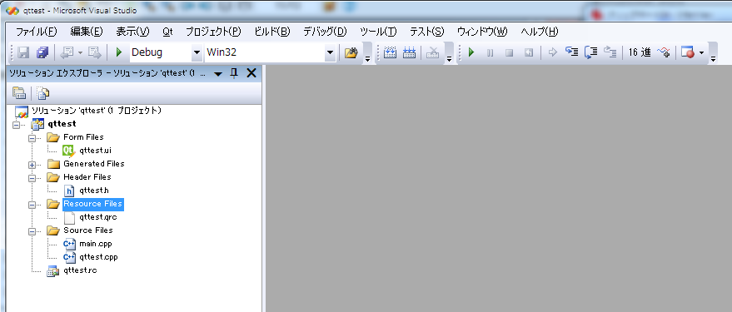Select the Header Files folder
This screenshot has height=312, width=732.
(87, 176)
